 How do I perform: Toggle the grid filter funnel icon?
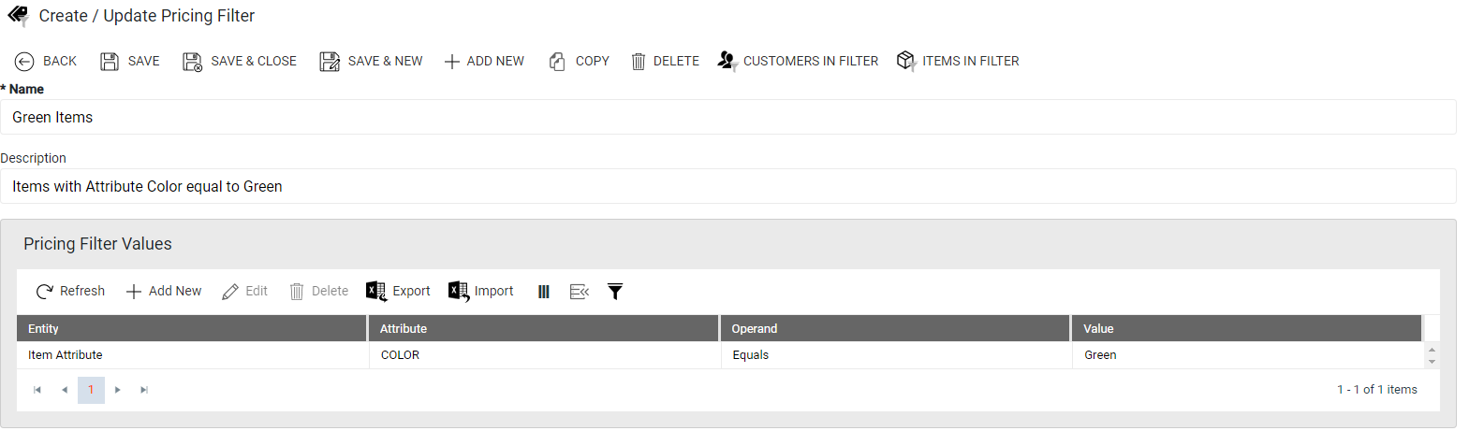615,292
